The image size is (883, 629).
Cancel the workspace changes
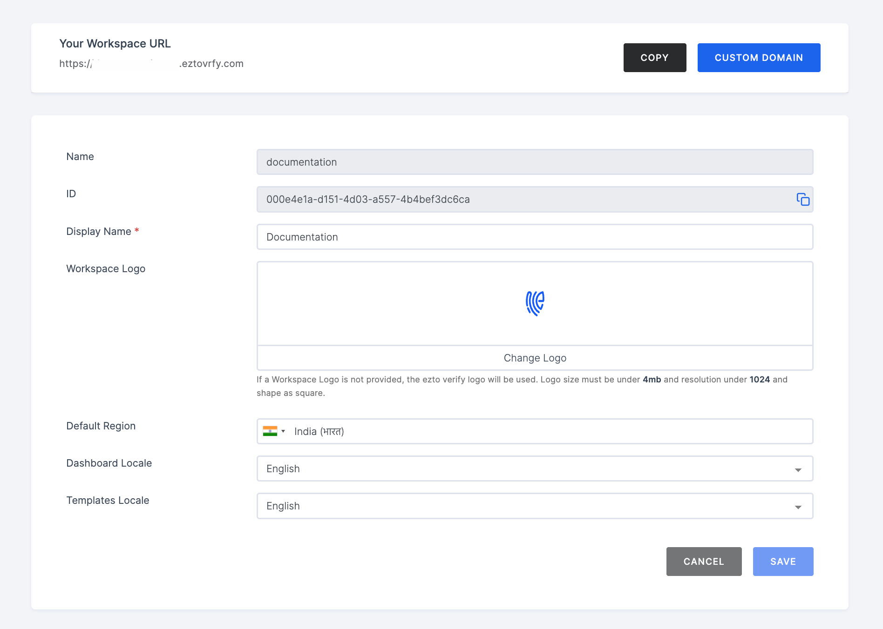click(x=704, y=562)
